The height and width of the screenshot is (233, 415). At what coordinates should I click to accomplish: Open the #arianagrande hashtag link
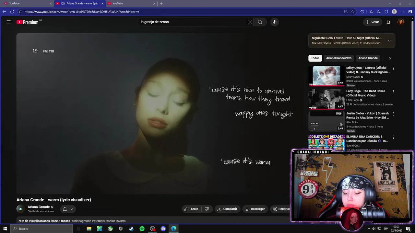81,221
